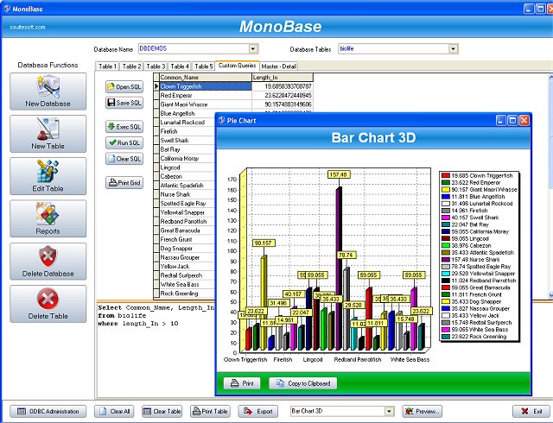Click the Clear Table button

pyautogui.click(x=162, y=411)
